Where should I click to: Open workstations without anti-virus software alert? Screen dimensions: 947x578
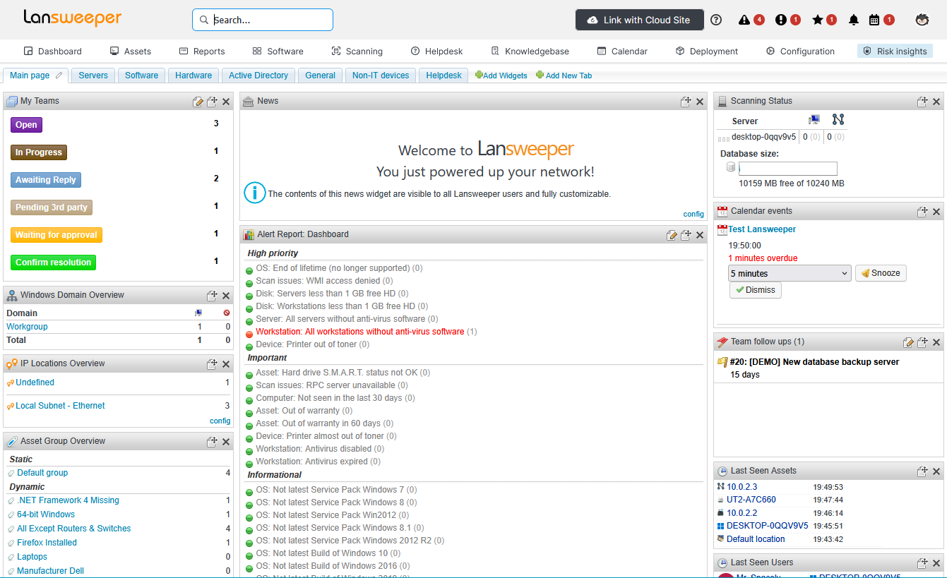pyautogui.click(x=360, y=332)
